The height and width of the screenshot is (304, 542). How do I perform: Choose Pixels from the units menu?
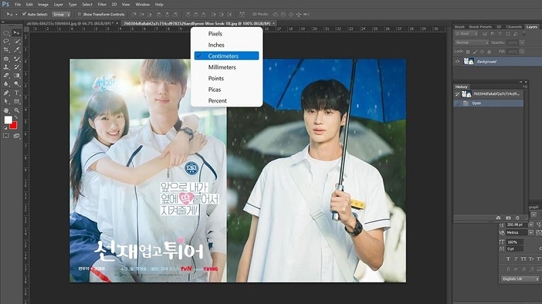pos(215,33)
